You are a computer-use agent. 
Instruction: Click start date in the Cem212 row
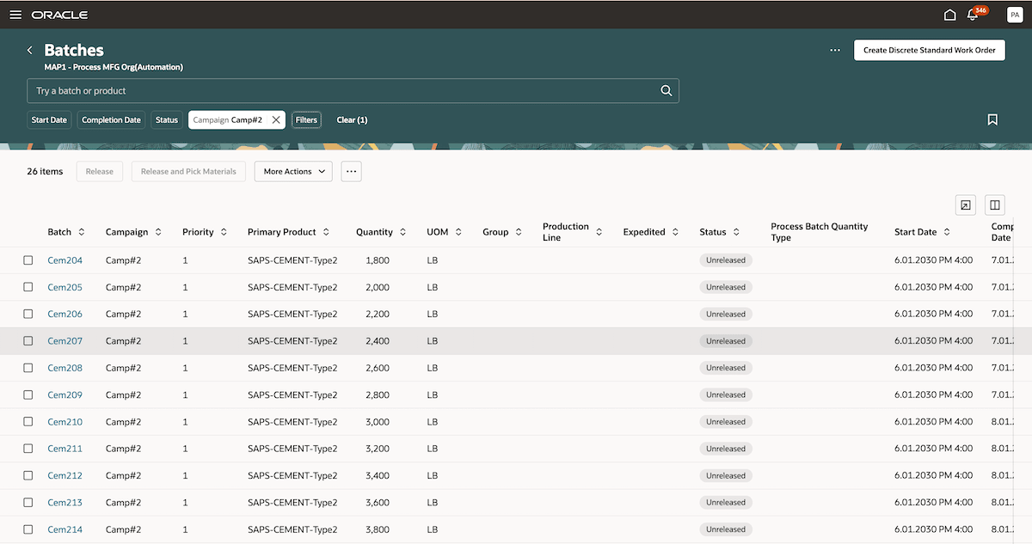coord(934,475)
